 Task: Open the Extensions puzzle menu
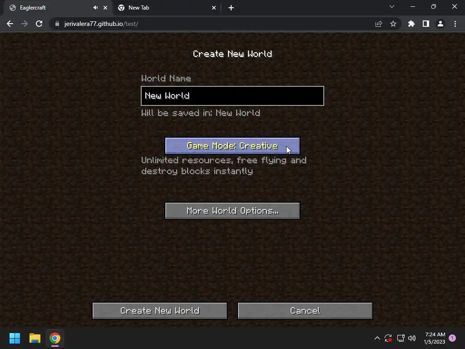tap(411, 24)
